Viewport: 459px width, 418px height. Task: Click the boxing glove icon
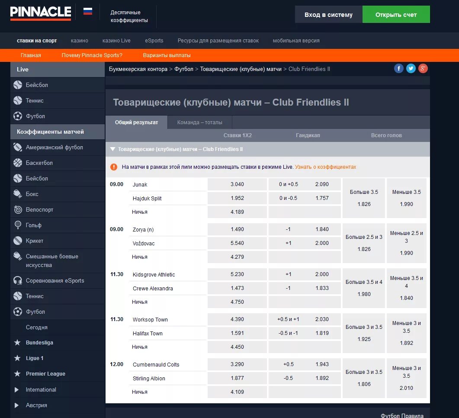coord(18,194)
